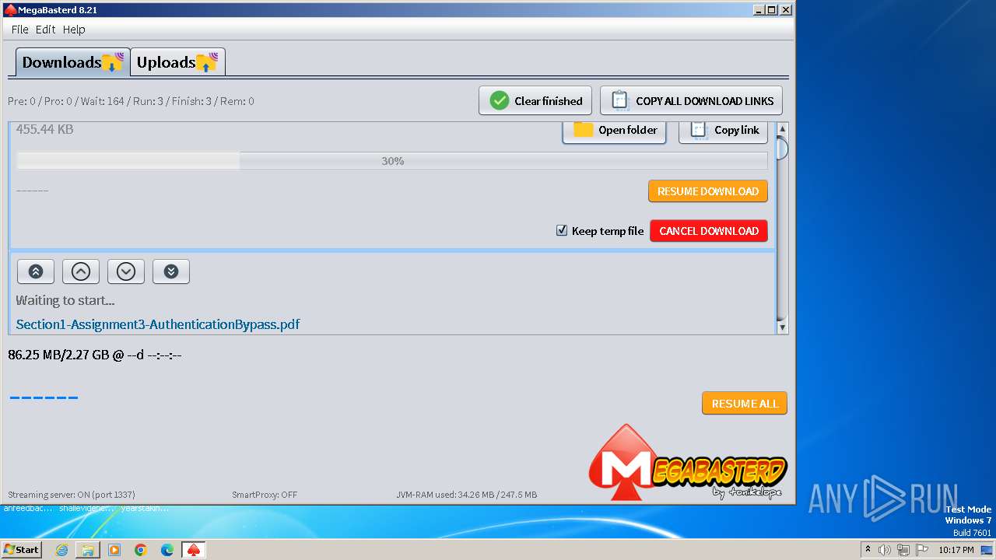This screenshot has height=560, width=996.
Task: Click scroll up arrow of downloads list
Action: coord(783,128)
